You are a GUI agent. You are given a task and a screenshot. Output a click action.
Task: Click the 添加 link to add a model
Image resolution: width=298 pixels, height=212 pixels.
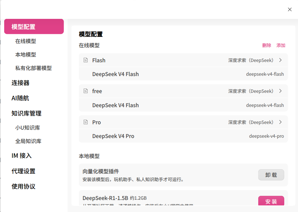(281, 45)
